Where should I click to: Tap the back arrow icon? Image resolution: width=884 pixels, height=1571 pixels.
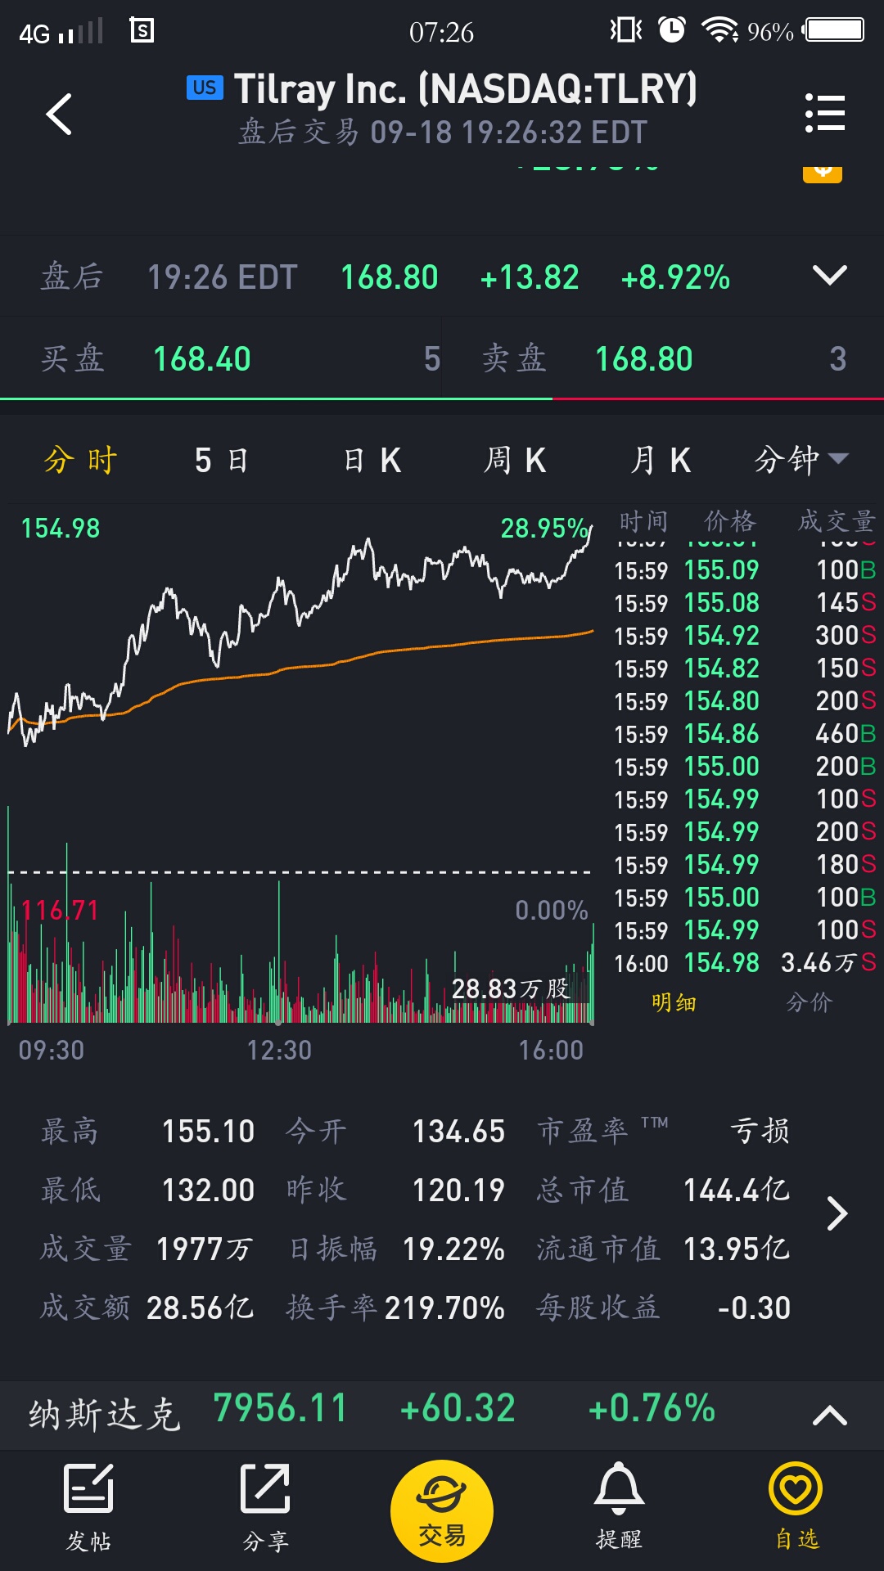click(x=59, y=114)
